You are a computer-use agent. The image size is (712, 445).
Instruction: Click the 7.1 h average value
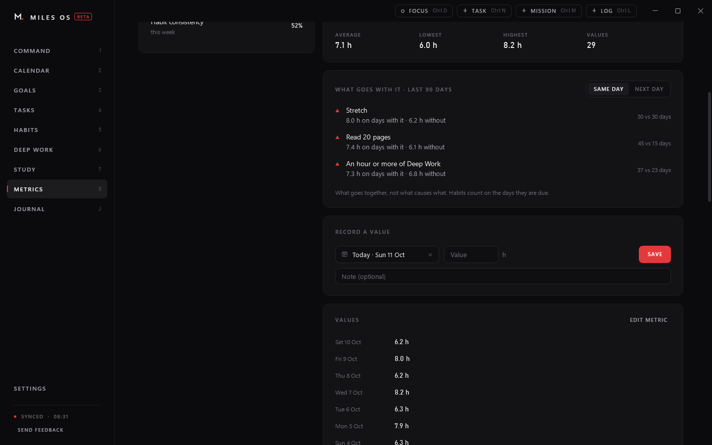tap(344, 45)
